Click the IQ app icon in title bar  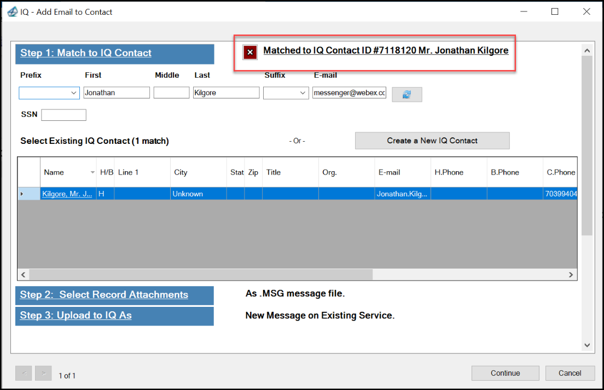13,11
